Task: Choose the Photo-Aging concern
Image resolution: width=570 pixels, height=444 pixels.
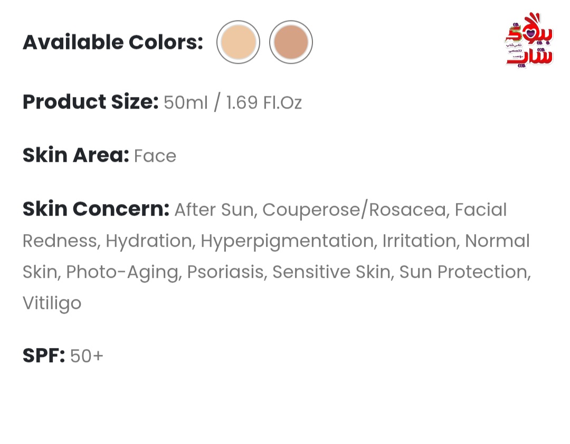Action: 122,272
